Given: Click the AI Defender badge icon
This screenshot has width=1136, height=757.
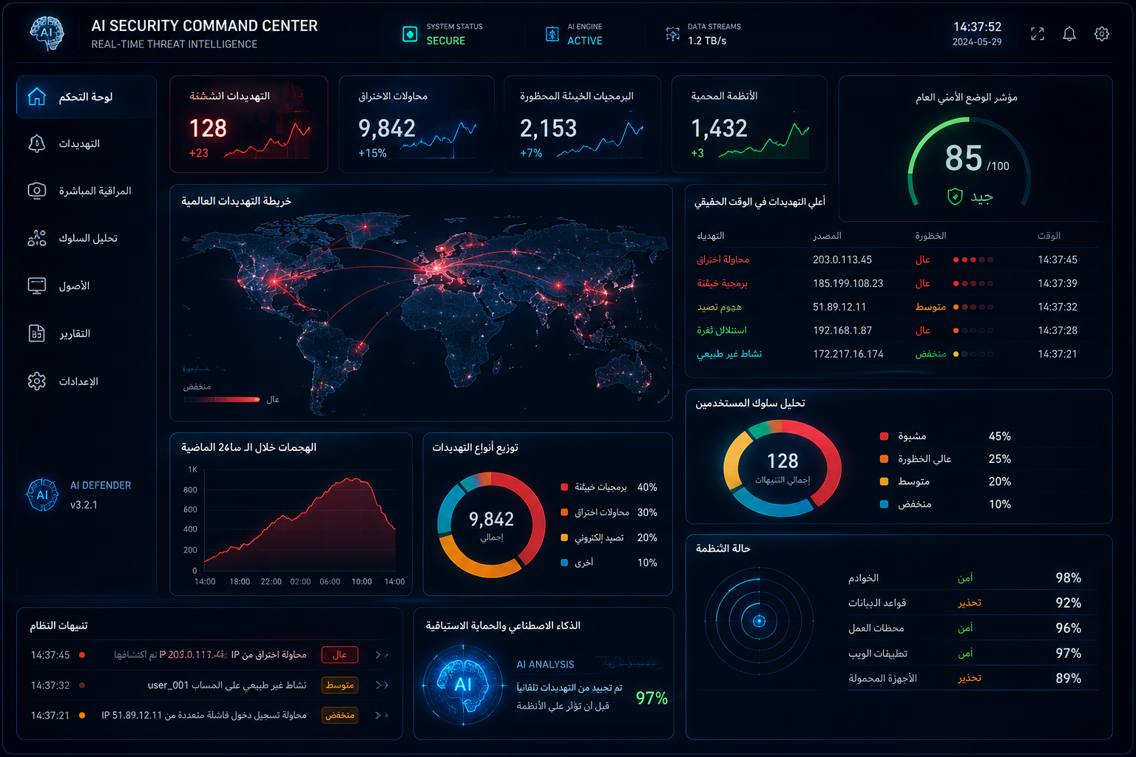Looking at the screenshot, I should [42, 495].
